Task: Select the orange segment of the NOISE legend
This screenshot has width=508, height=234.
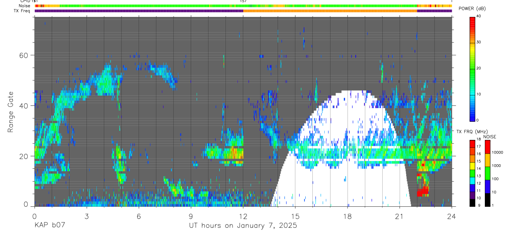Action: pos(488,160)
